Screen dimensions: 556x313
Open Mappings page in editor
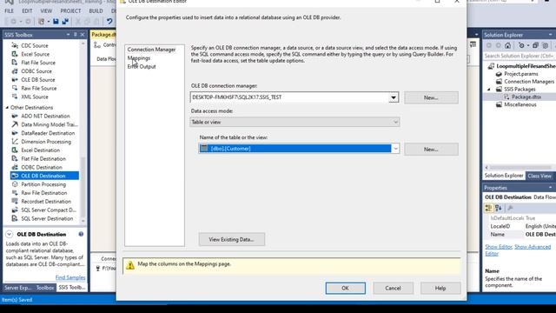[139, 58]
